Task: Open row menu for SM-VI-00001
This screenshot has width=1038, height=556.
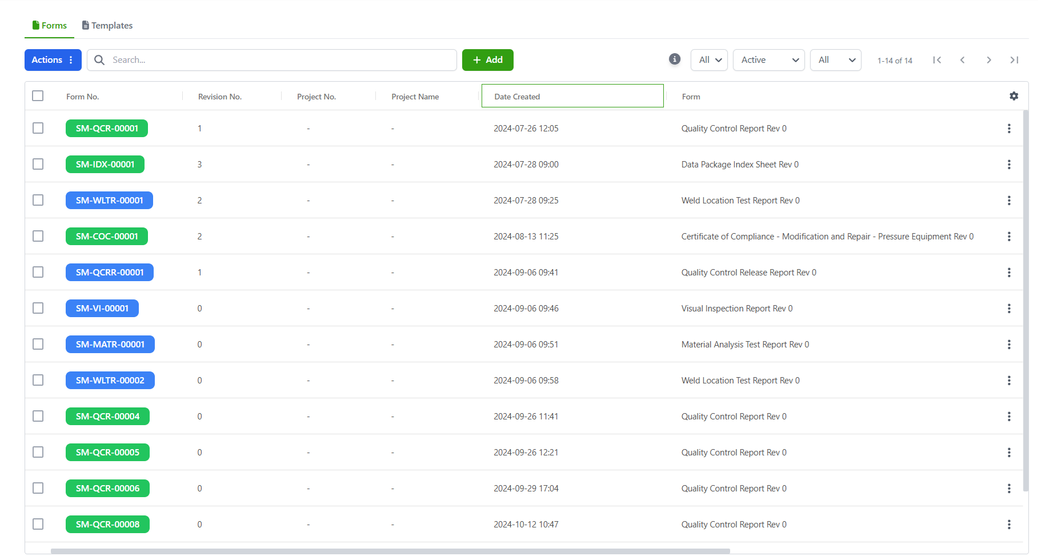Action: tap(1009, 309)
